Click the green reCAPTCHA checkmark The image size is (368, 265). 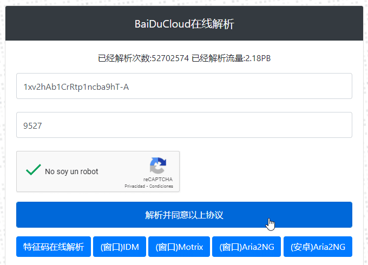coord(34,170)
